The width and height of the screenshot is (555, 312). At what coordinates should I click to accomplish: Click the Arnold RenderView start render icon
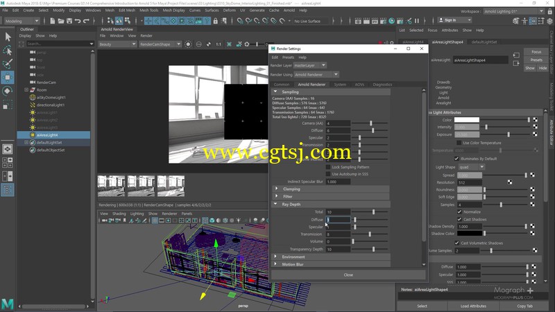coord(188,44)
